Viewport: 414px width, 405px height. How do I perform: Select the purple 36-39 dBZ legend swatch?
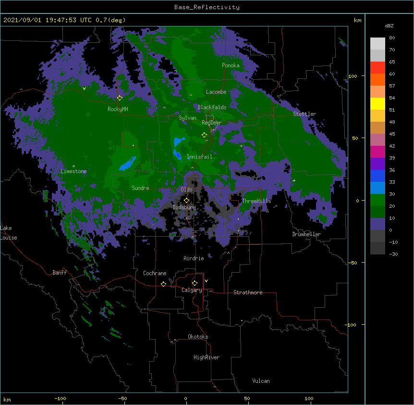(377, 164)
